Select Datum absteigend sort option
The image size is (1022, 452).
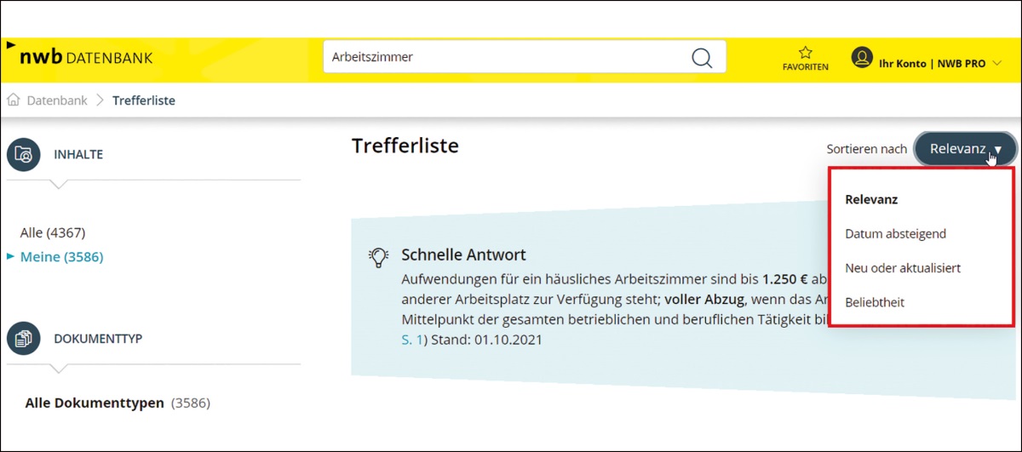pyautogui.click(x=895, y=233)
